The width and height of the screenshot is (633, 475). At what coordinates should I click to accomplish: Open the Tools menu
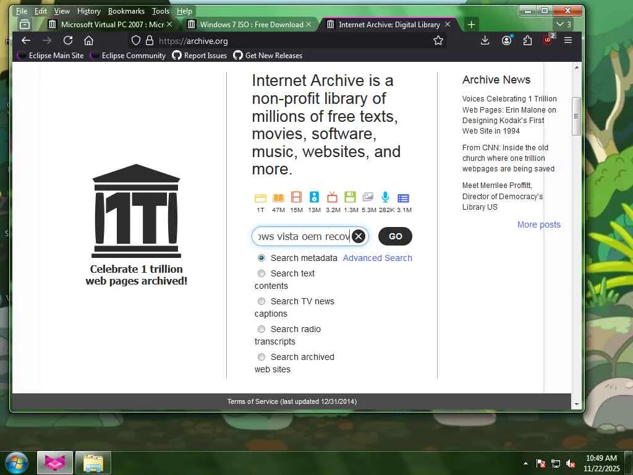[x=161, y=11]
